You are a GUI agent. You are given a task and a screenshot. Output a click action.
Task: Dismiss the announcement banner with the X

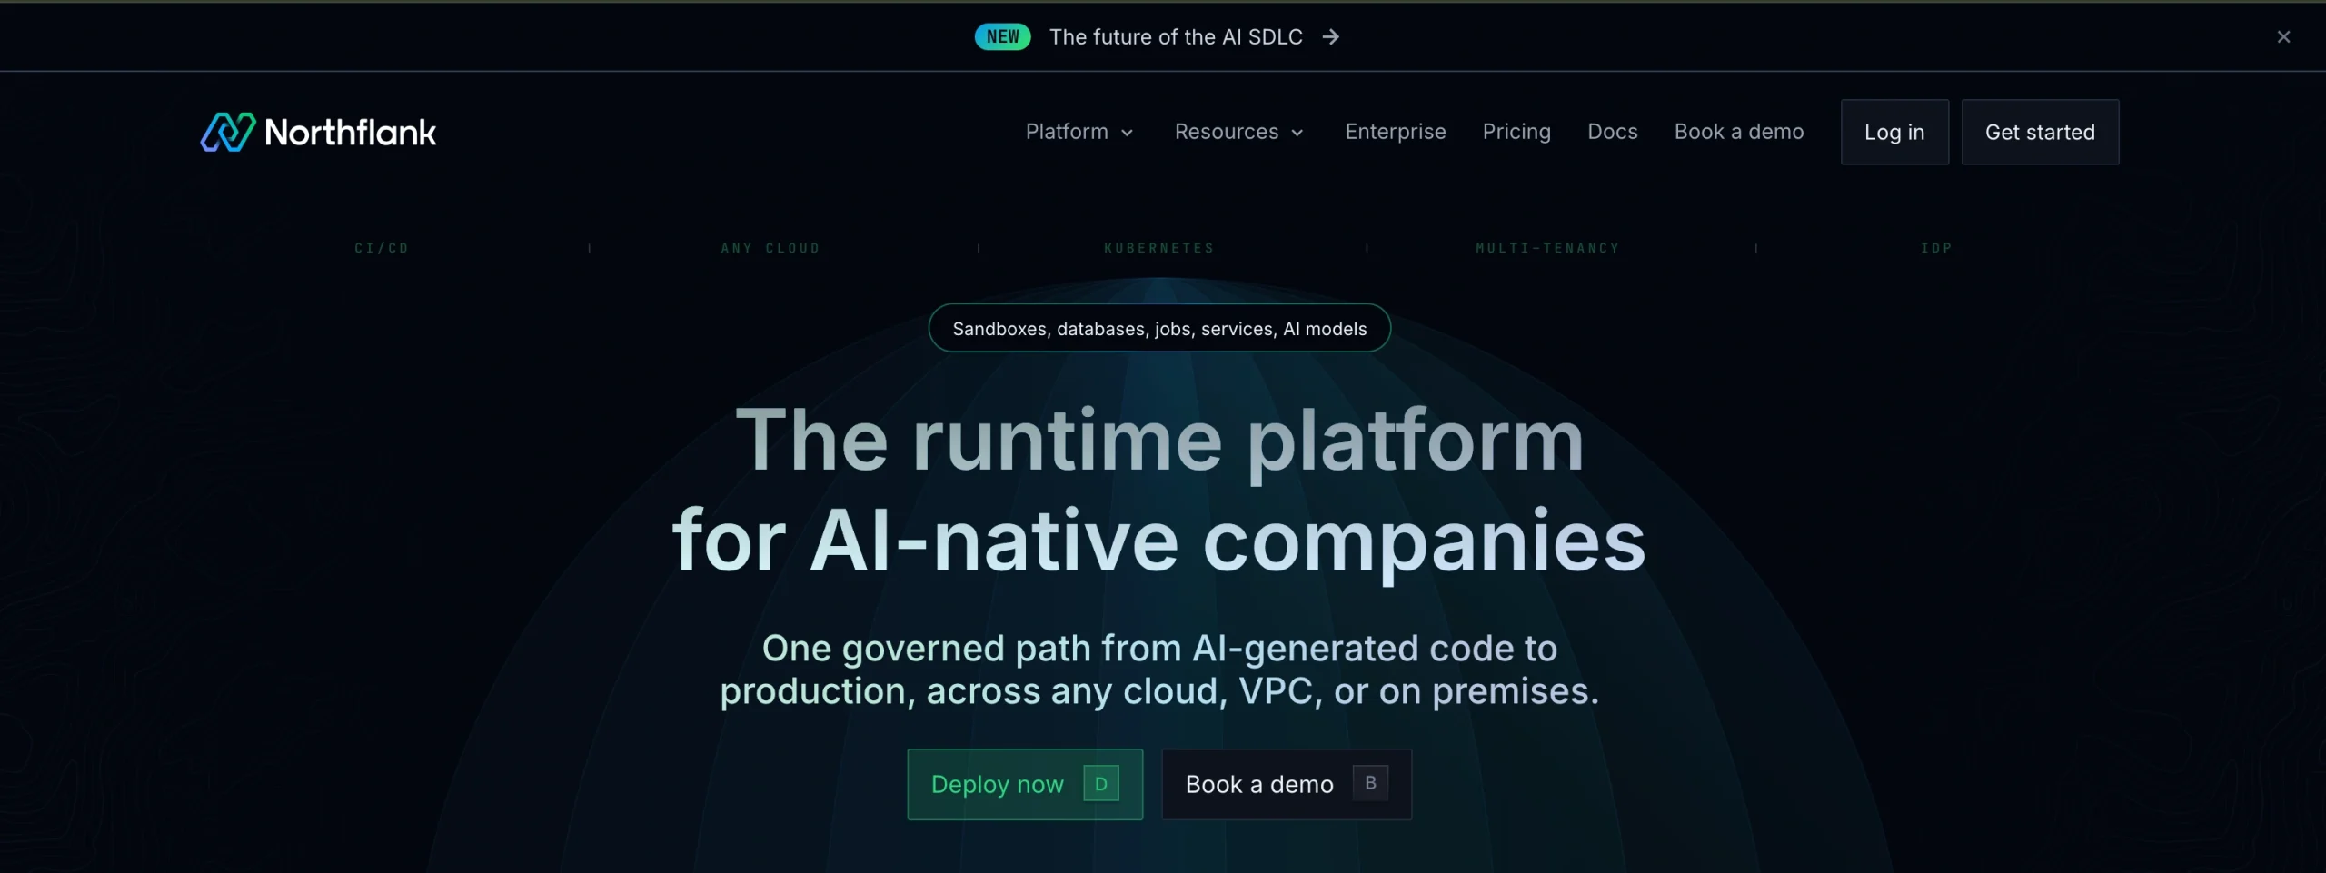[x=2283, y=37]
